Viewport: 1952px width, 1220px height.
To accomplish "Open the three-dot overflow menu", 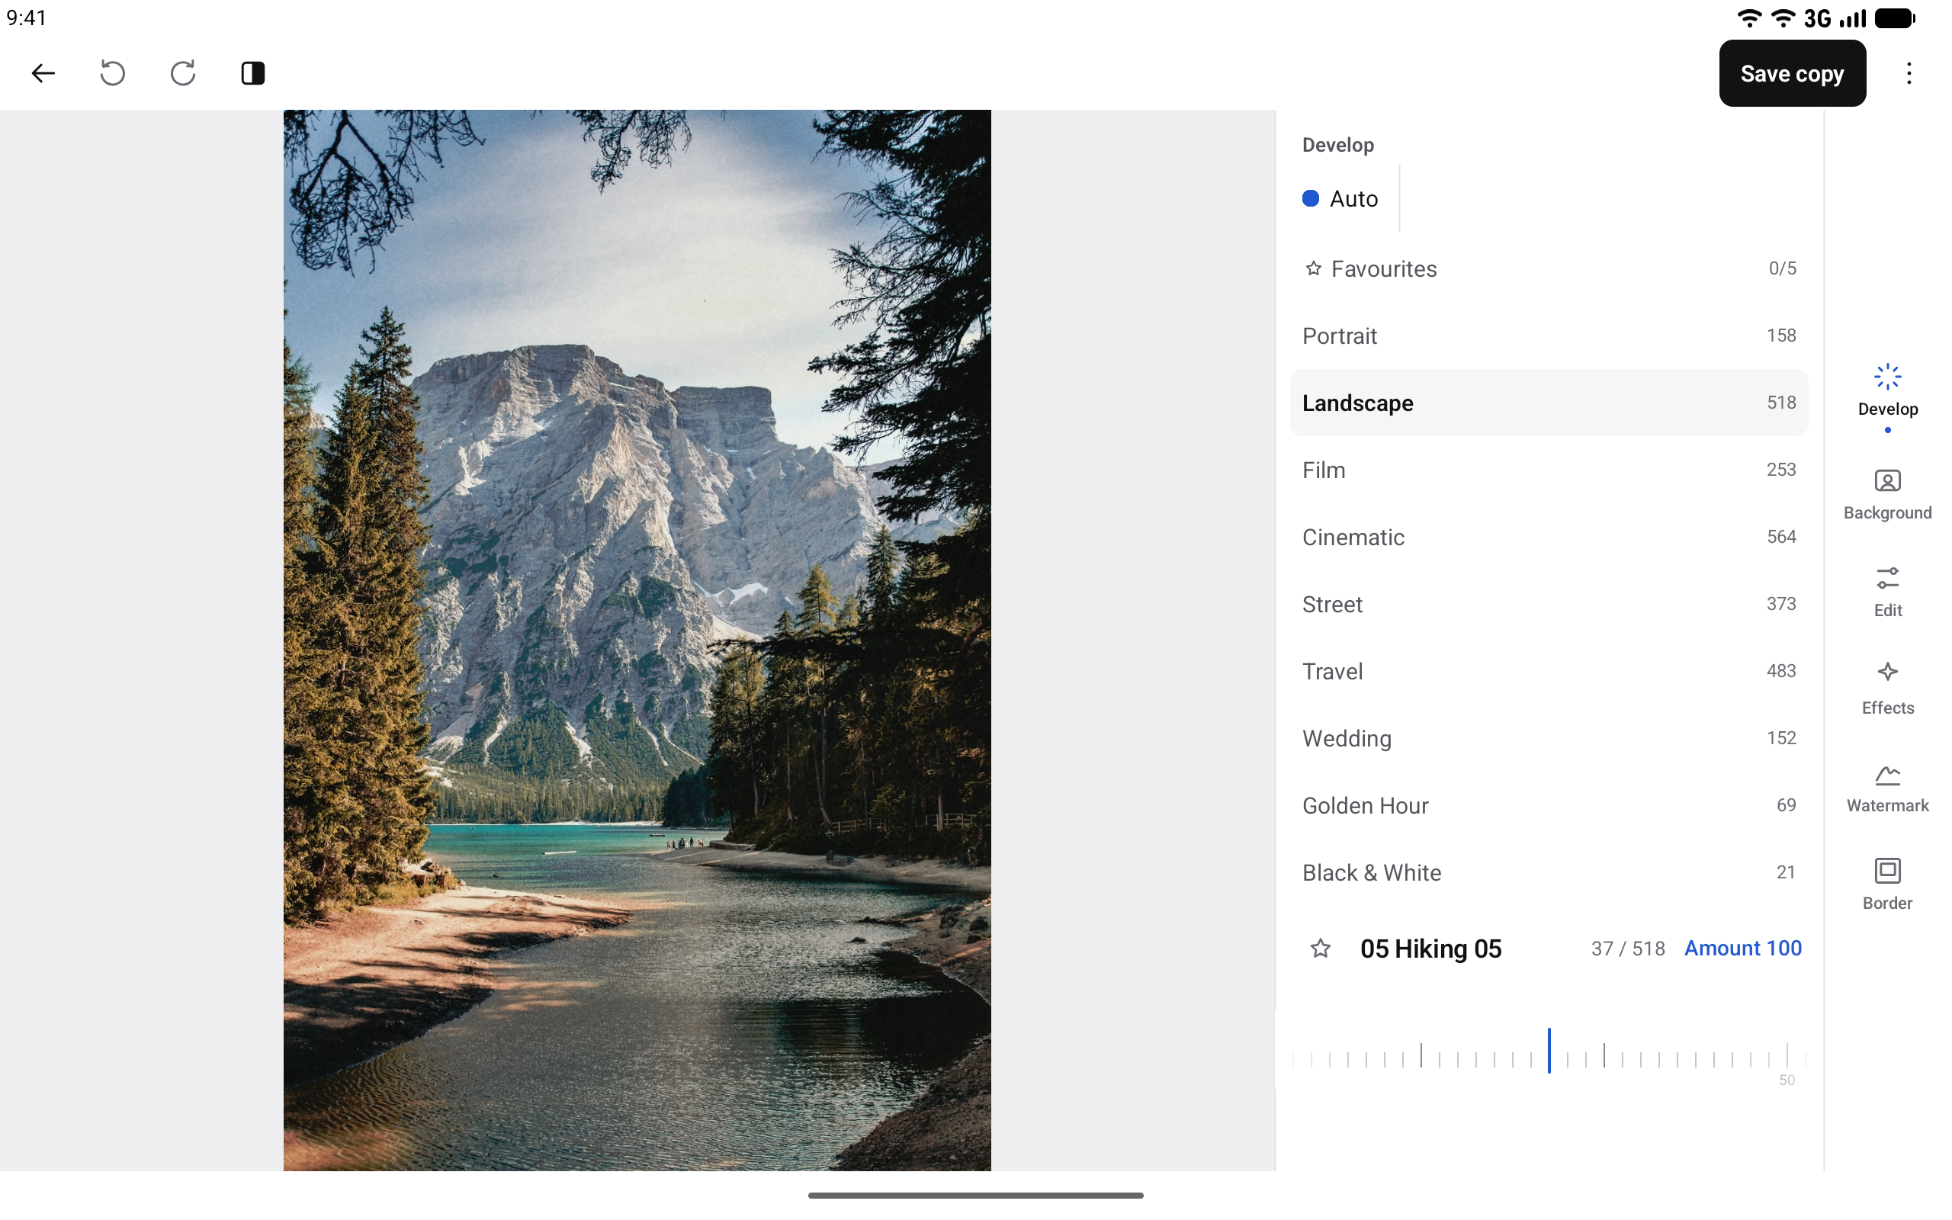I will coord(1909,73).
